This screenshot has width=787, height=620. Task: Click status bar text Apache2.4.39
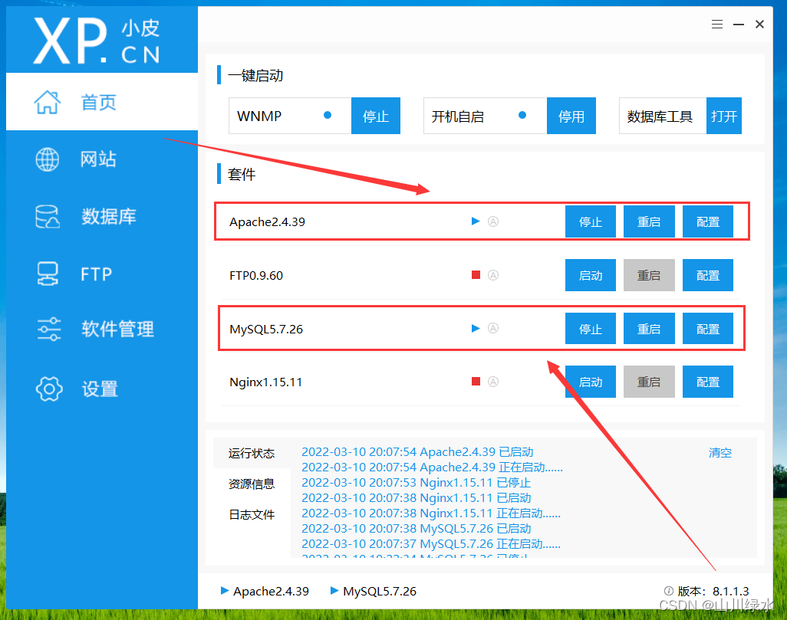[x=271, y=592]
